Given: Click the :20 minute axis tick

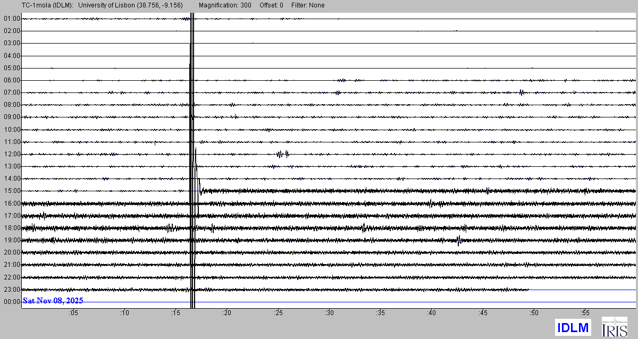Looking at the screenshot, I should pos(226,313).
